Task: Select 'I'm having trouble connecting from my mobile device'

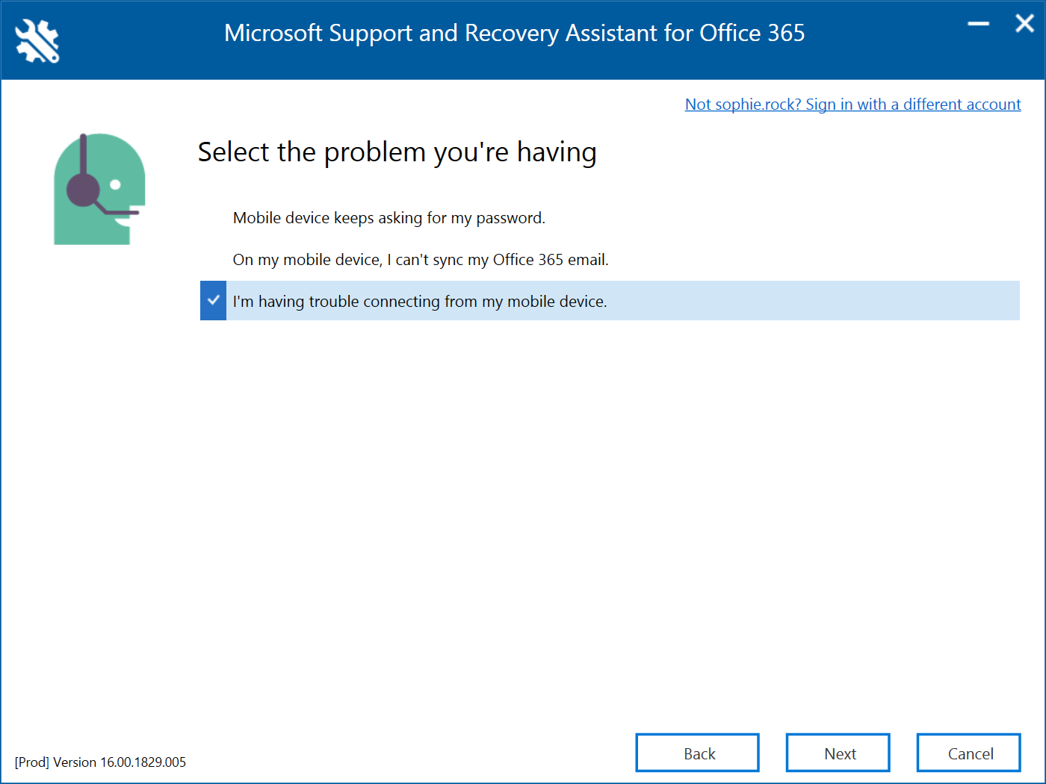Action: (419, 302)
